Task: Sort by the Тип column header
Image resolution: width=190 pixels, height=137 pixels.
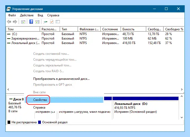Action: pyautogui.click(x=69, y=29)
